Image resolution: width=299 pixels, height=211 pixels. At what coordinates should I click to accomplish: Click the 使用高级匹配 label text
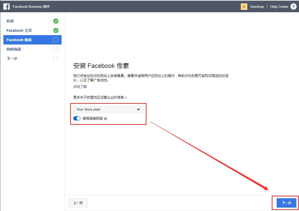coord(93,118)
